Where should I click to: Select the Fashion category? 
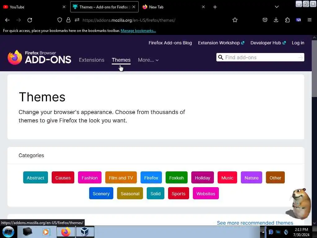pos(89,178)
